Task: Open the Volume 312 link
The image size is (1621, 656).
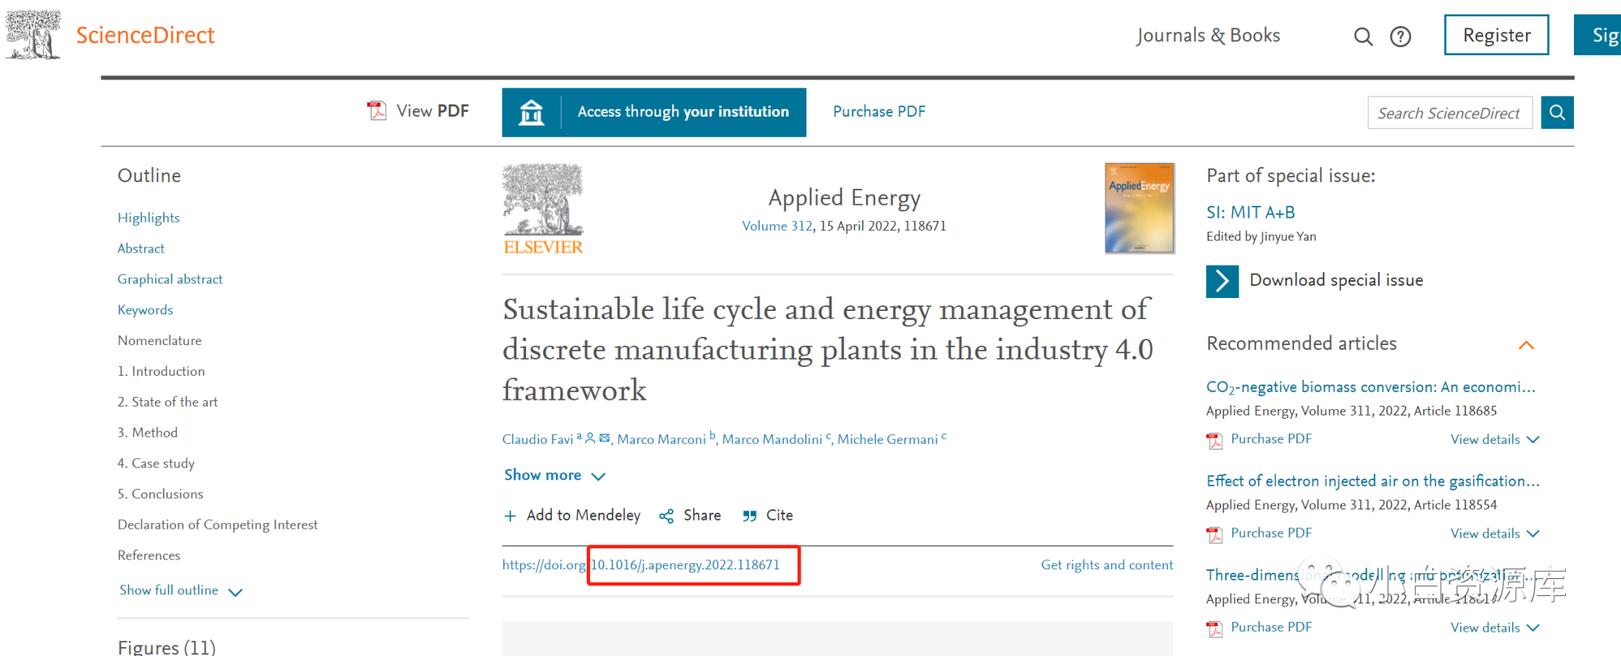Action: click(777, 226)
